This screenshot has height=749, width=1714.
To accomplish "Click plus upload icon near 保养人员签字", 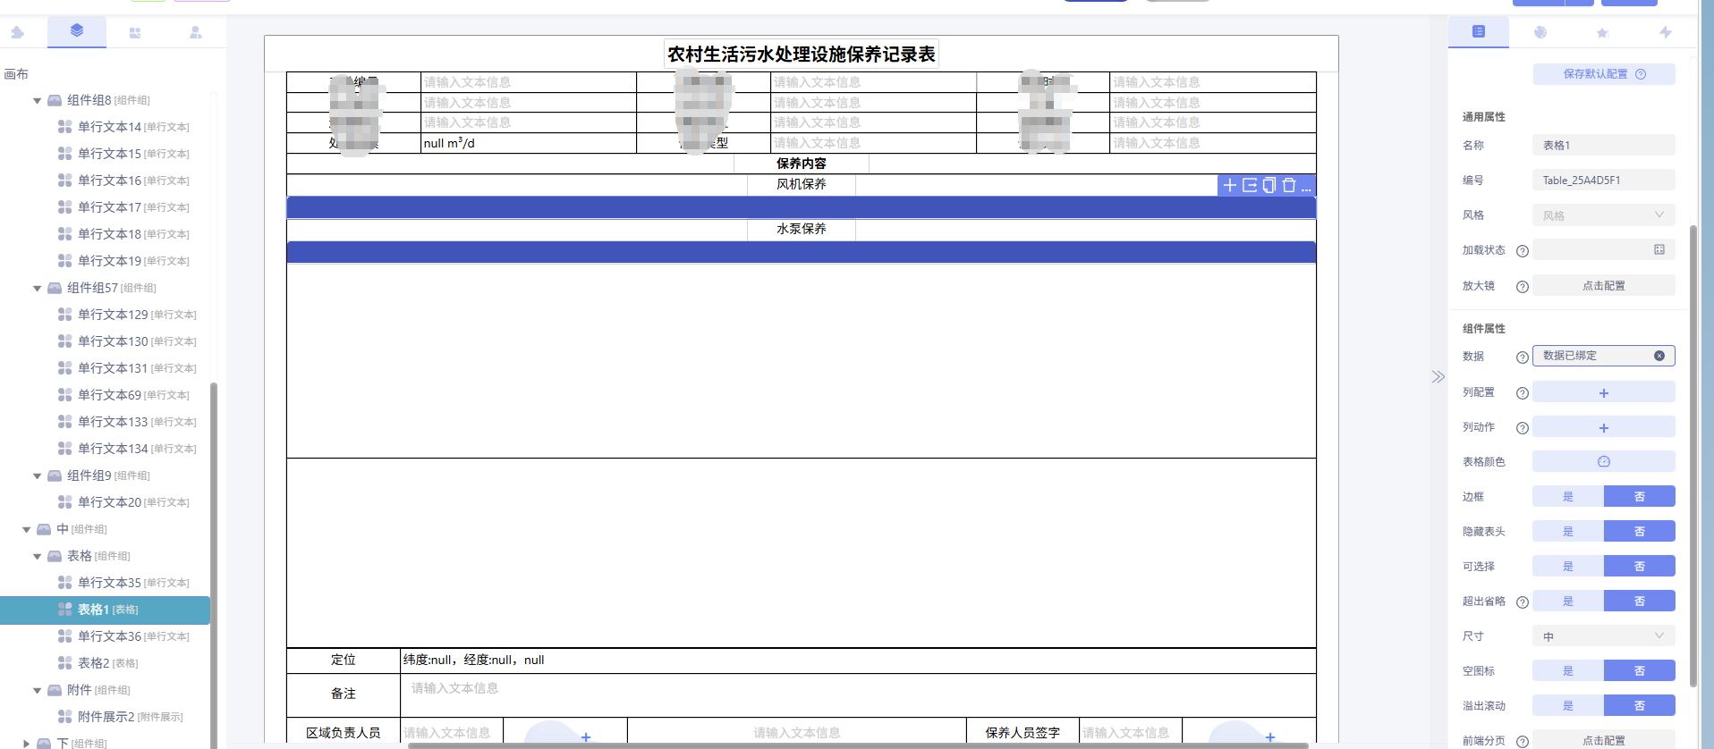I will click(1270, 737).
